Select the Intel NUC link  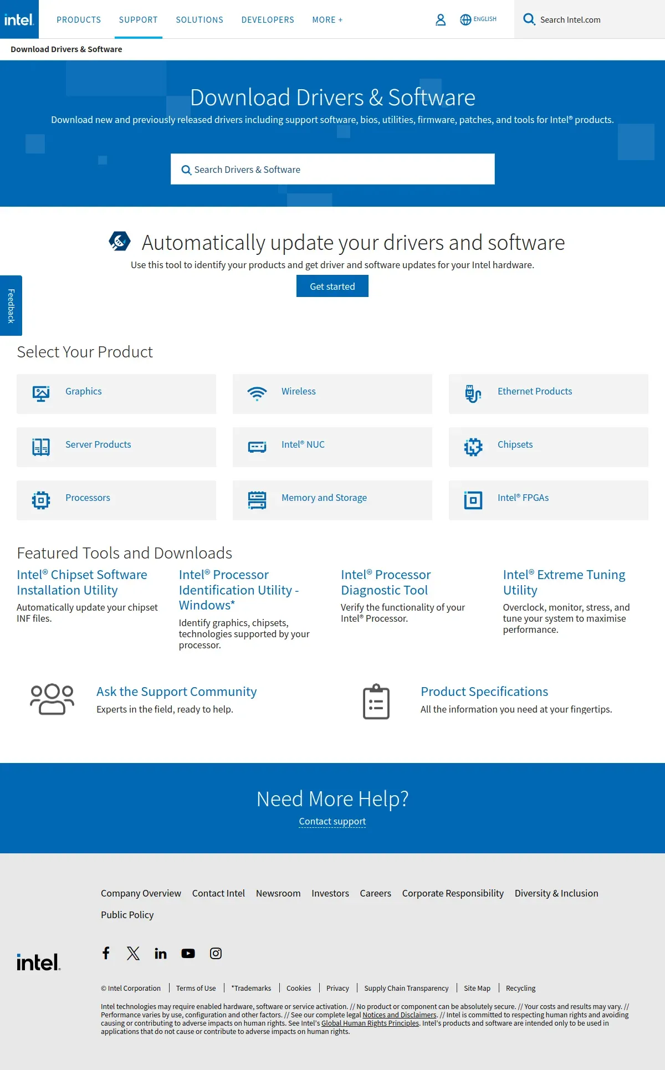303,444
